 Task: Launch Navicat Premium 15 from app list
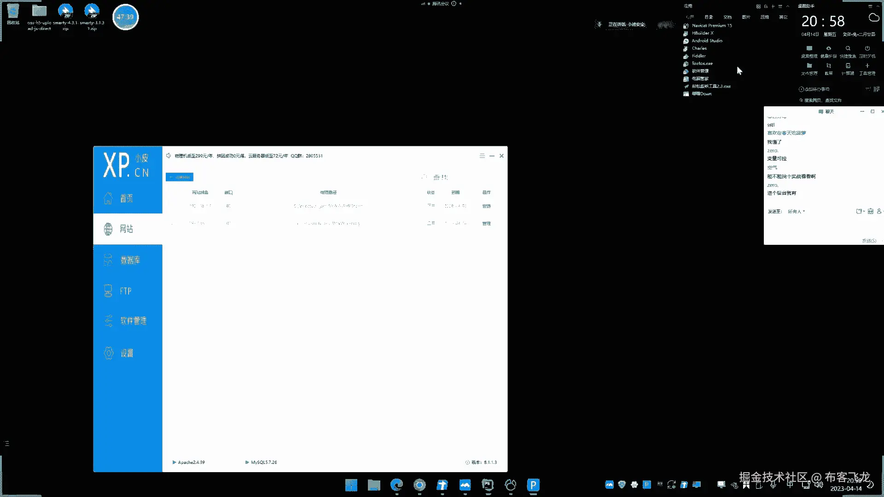click(x=711, y=26)
